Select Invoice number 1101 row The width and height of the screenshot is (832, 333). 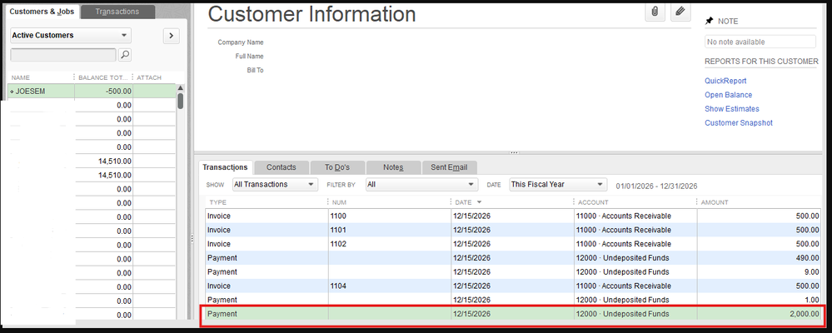[514, 230]
